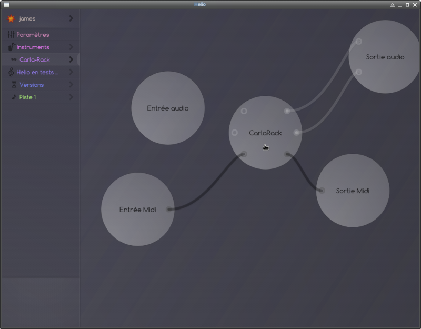Open the Instruments page
This screenshot has height=329, width=421.
tap(41, 47)
